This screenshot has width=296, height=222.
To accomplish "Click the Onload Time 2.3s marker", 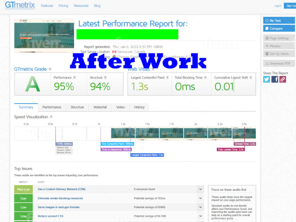I will point(245,144).
